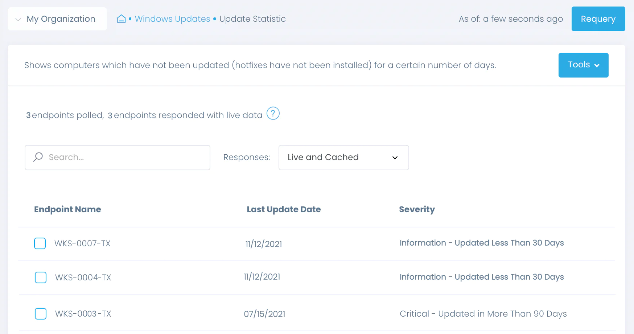Check the WKS-0007-TX checkbox
This screenshot has height=334, width=634.
coord(40,243)
